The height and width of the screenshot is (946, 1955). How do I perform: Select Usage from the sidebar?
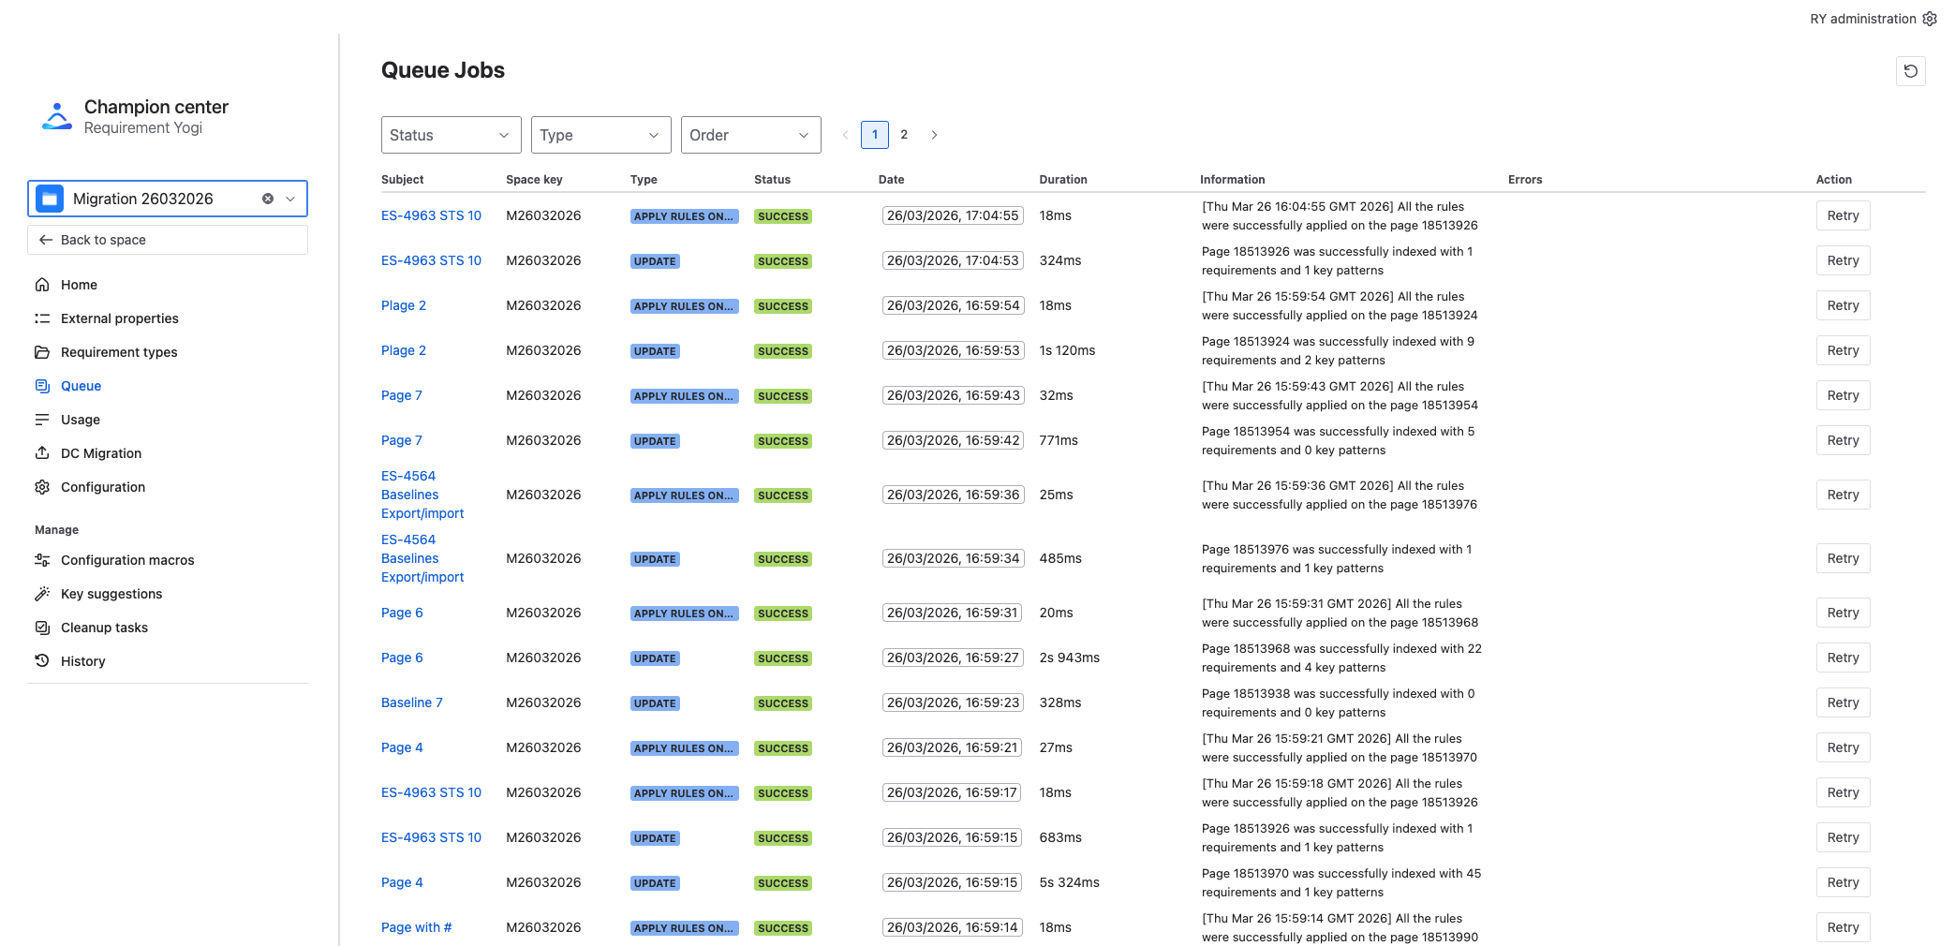(81, 420)
